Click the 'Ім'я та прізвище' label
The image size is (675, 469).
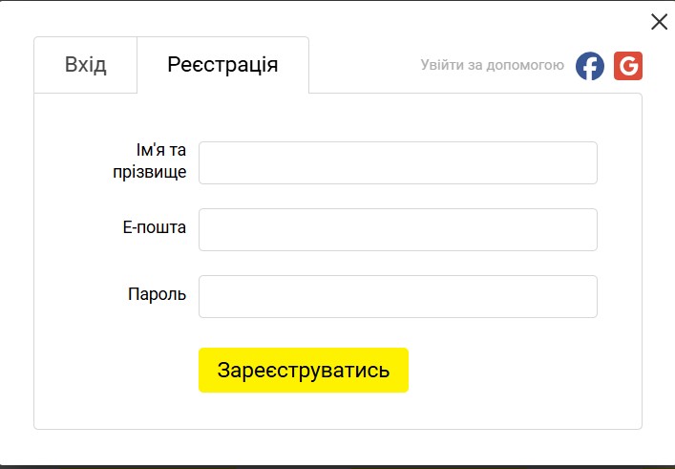(x=149, y=160)
